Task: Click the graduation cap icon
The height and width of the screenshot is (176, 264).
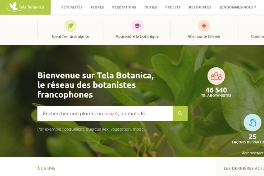Action: click(x=137, y=26)
